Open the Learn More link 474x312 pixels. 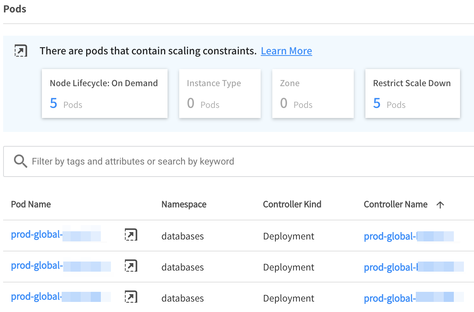point(286,51)
